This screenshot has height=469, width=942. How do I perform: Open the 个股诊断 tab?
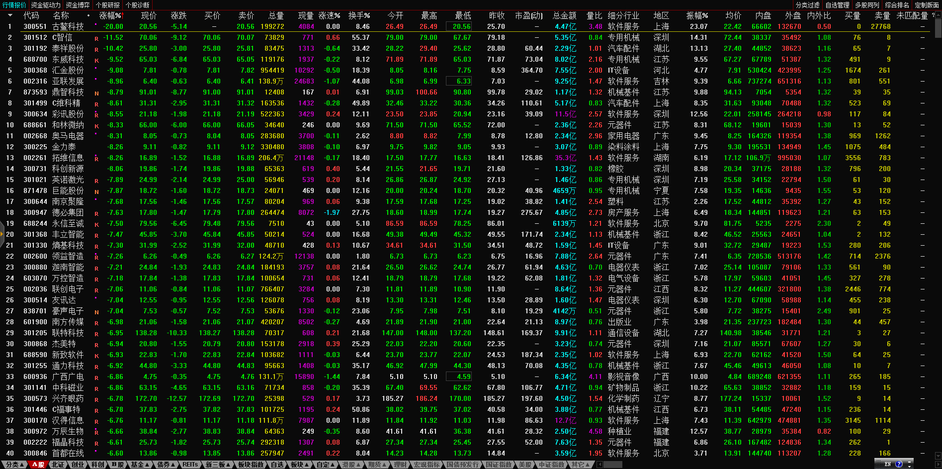[138, 5]
